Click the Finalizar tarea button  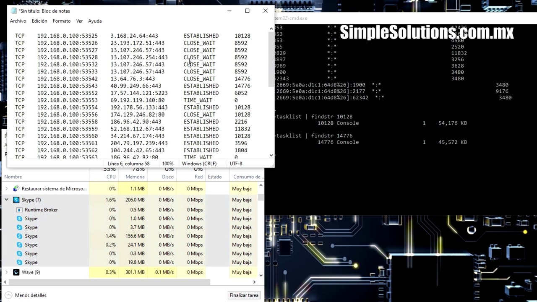pos(244,295)
